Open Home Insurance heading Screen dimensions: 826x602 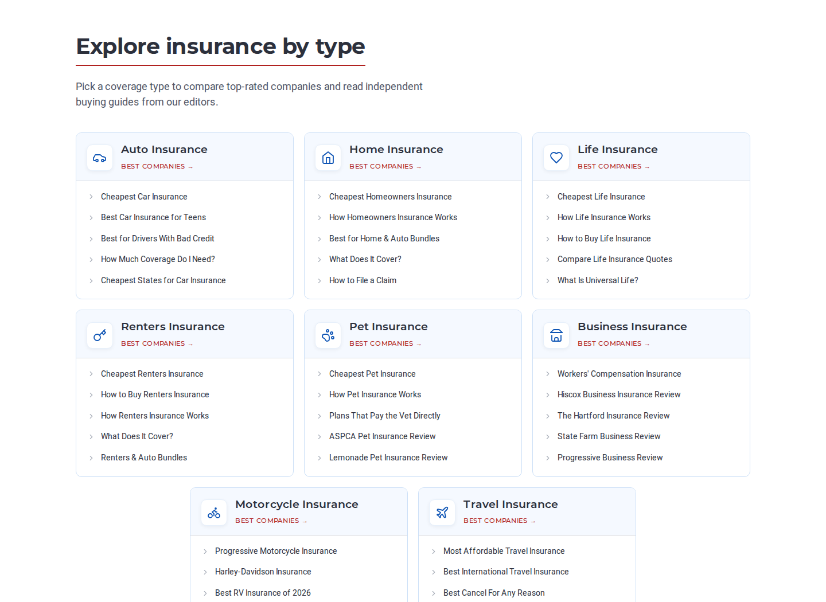396,150
